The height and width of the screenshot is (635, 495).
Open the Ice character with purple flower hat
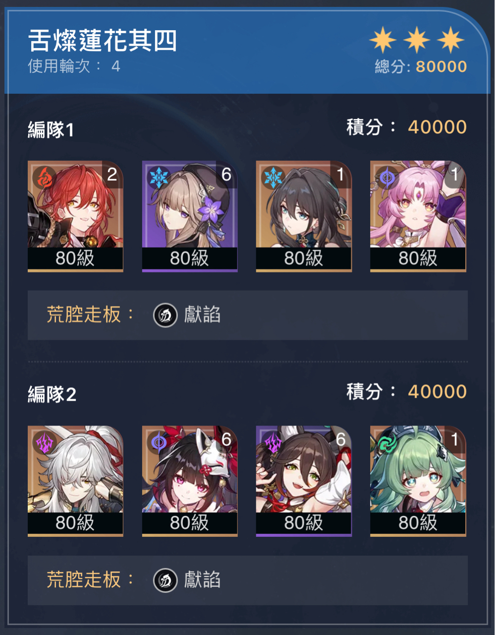[x=190, y=216]
